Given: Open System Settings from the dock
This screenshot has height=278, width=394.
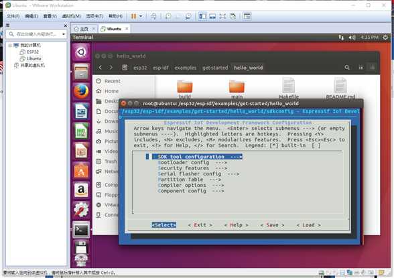Looking at the screenshot, I should point(81,210).
